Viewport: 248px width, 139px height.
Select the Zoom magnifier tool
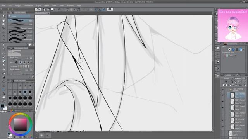tap(3, 16)
